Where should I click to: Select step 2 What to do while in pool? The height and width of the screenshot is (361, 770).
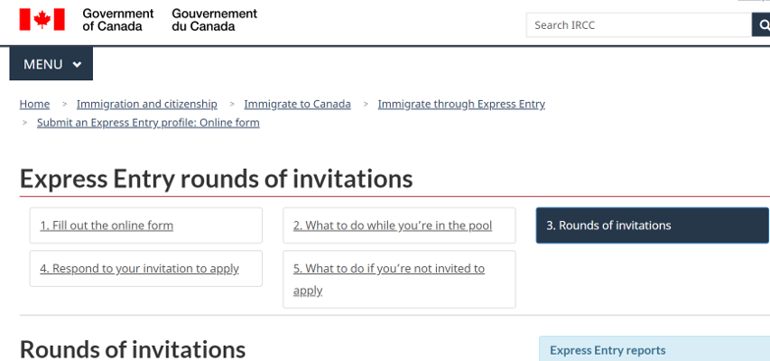click(399, 226)
